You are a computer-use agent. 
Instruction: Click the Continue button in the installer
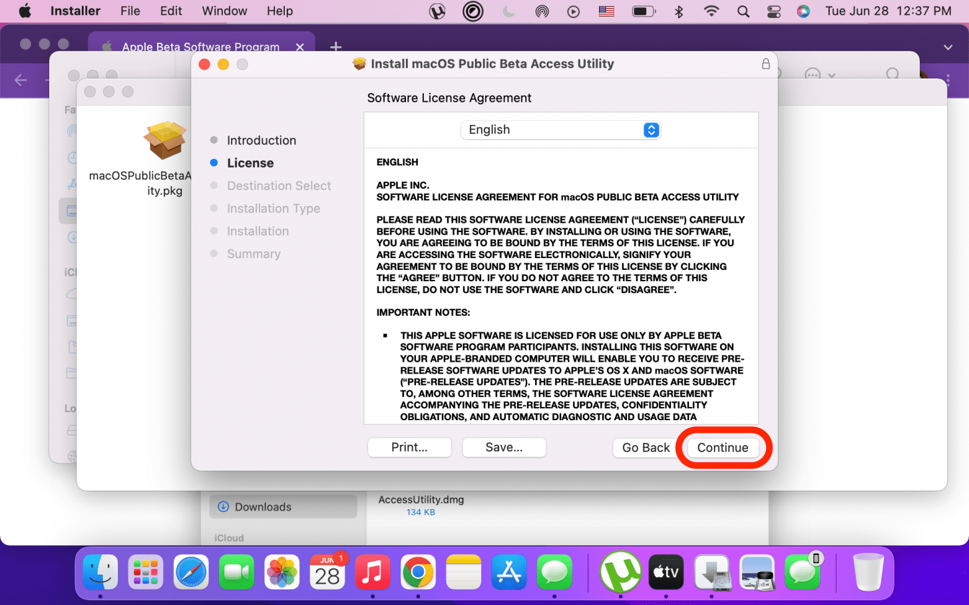click(x=722, y=447)
